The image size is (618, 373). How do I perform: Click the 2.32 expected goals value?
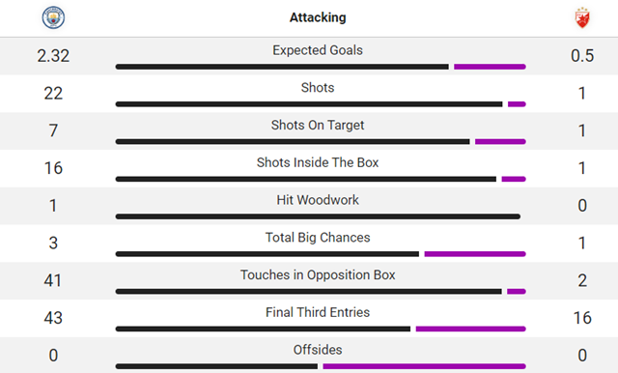(53, 56)
